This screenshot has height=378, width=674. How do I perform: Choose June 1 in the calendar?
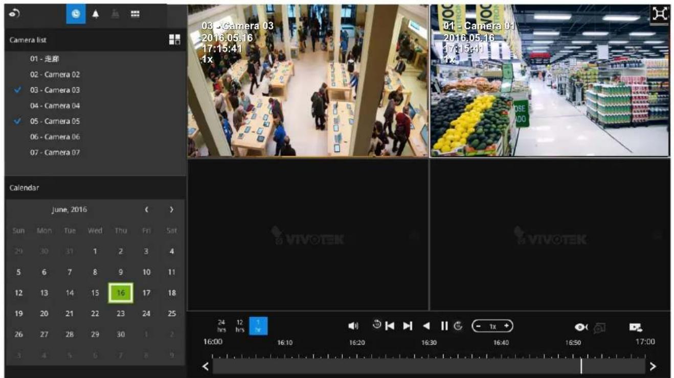95,251
